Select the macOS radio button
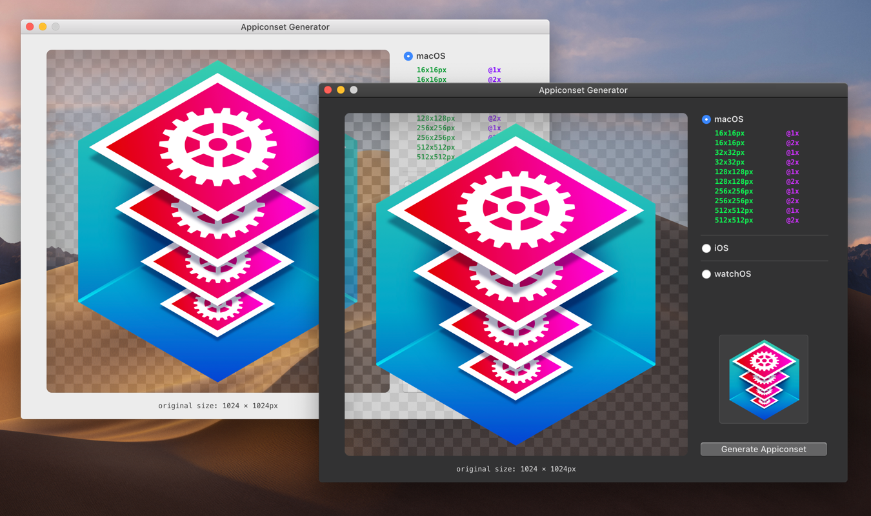This screenshot has height=516, width=871. 706,119
